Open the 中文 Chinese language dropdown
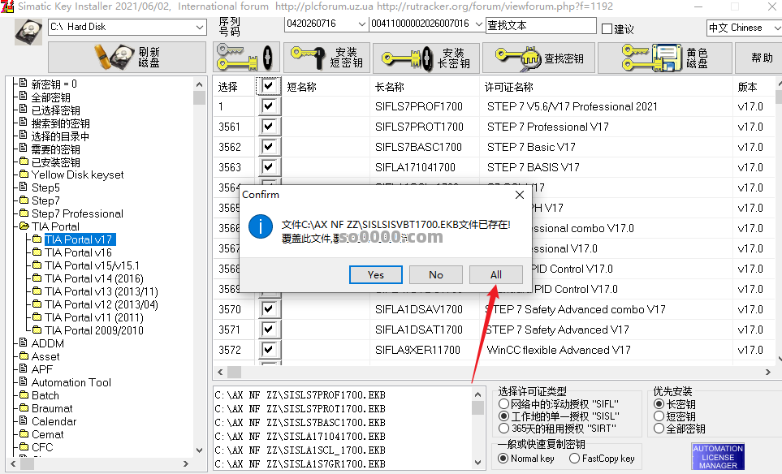Image resolution: width=782 pixels, height=474 pixels. click(x=744, y=28)
